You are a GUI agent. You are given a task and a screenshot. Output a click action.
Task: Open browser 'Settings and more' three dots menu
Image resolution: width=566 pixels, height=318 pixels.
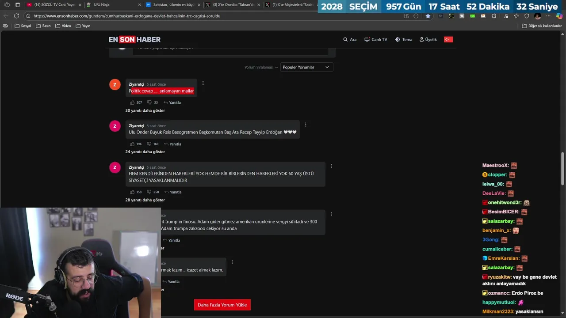point(548,16)
